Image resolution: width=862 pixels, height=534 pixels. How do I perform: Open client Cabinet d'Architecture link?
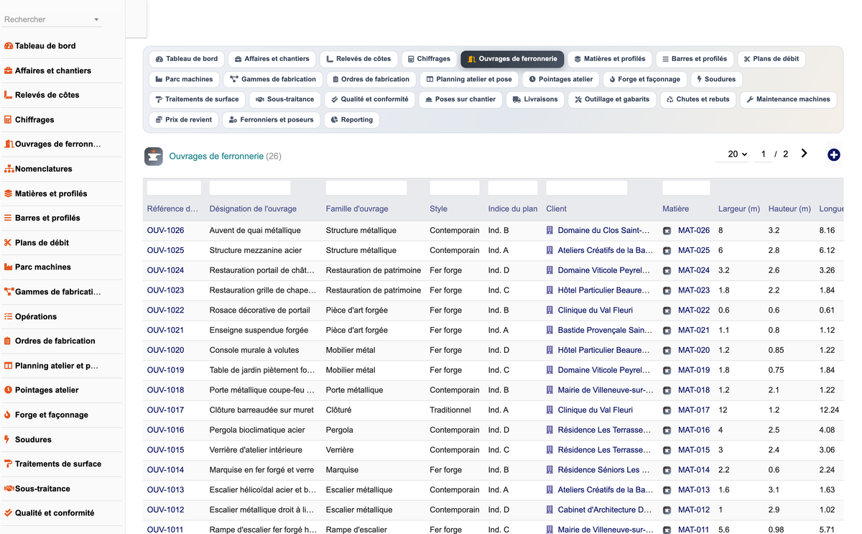pos(606,510)
